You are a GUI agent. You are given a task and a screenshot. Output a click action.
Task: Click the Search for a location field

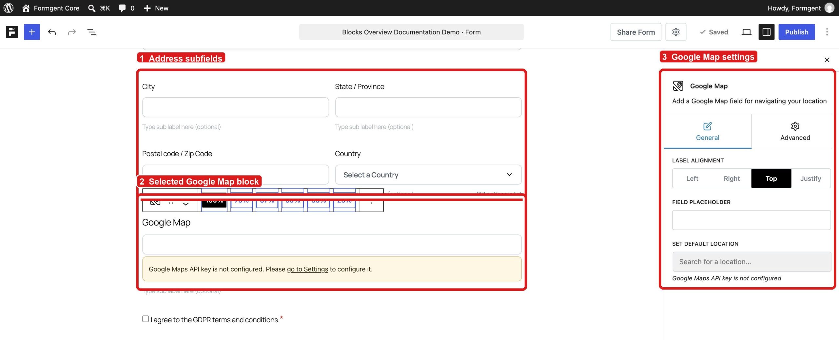tap(751, 261)
